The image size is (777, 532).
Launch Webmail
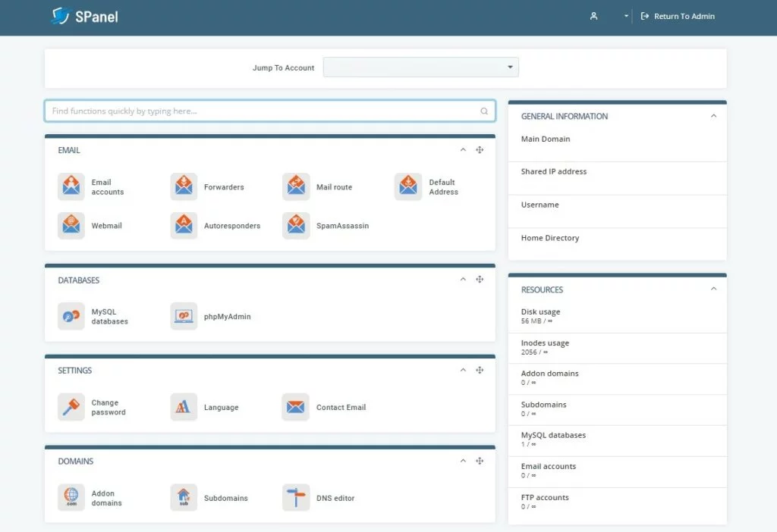tap(71, 225)
